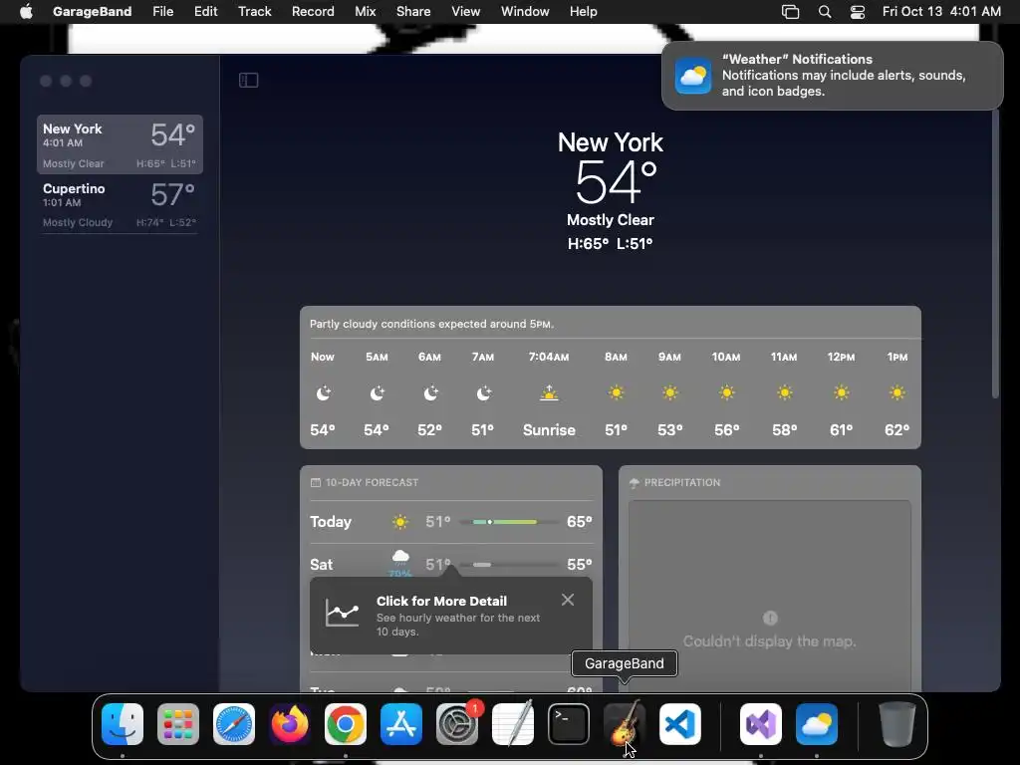Open Trash from the Dock
The width and height of the screenshot is (1020, 765).
point(897,724)
